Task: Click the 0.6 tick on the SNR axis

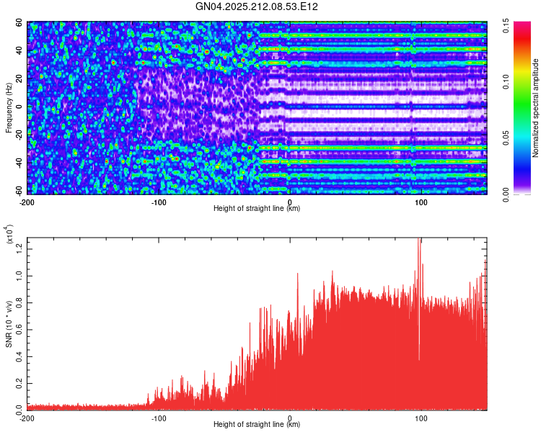Action: [19, 330]
